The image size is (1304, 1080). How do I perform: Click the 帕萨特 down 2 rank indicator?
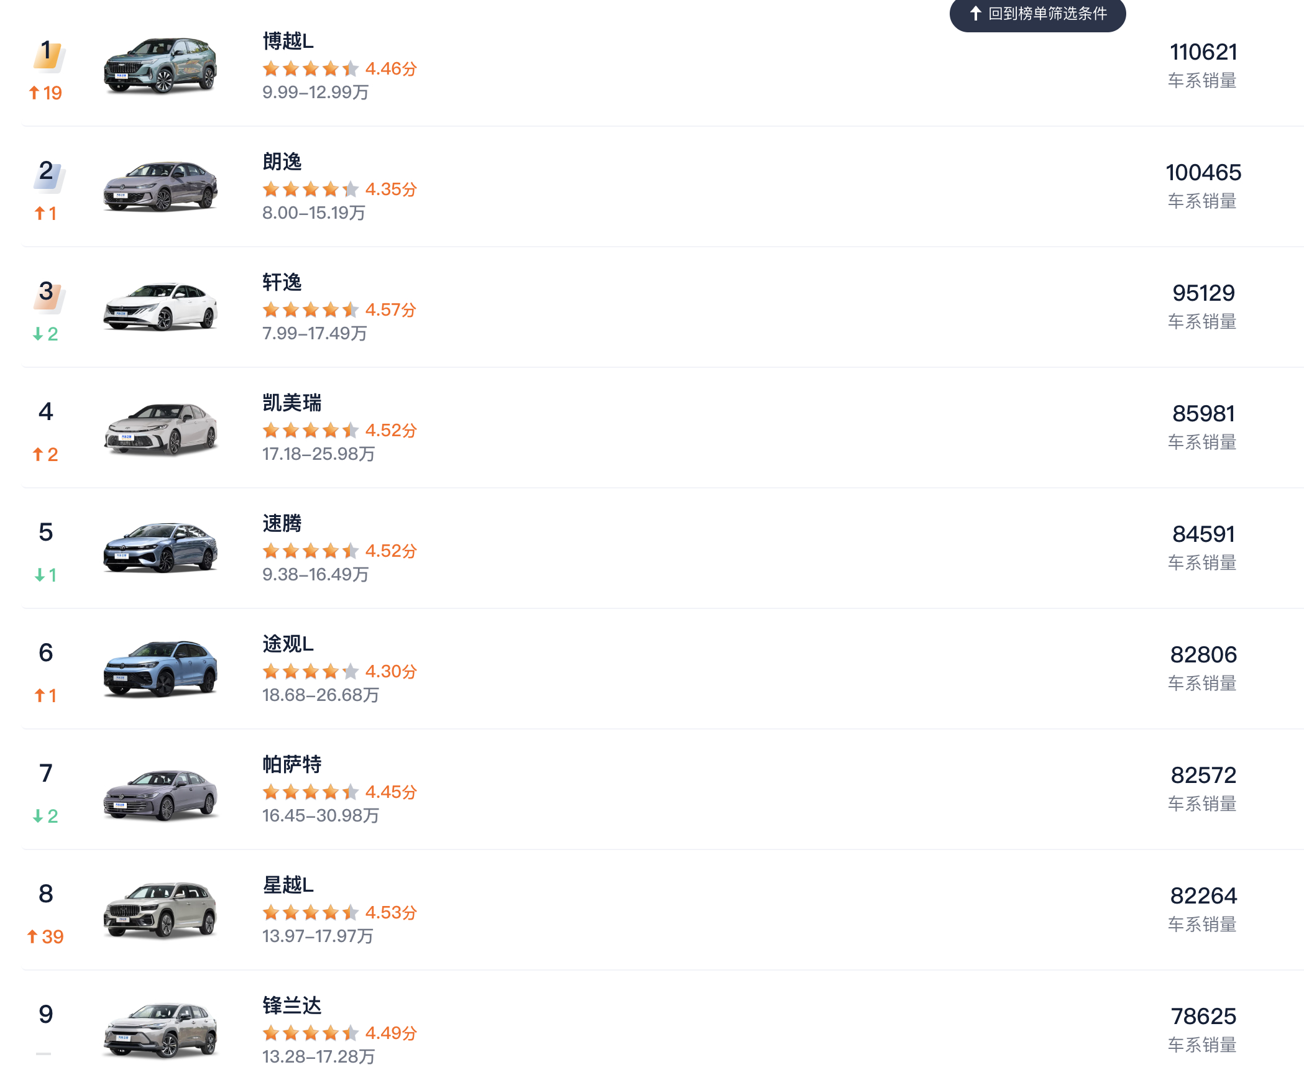click(45, 817)
